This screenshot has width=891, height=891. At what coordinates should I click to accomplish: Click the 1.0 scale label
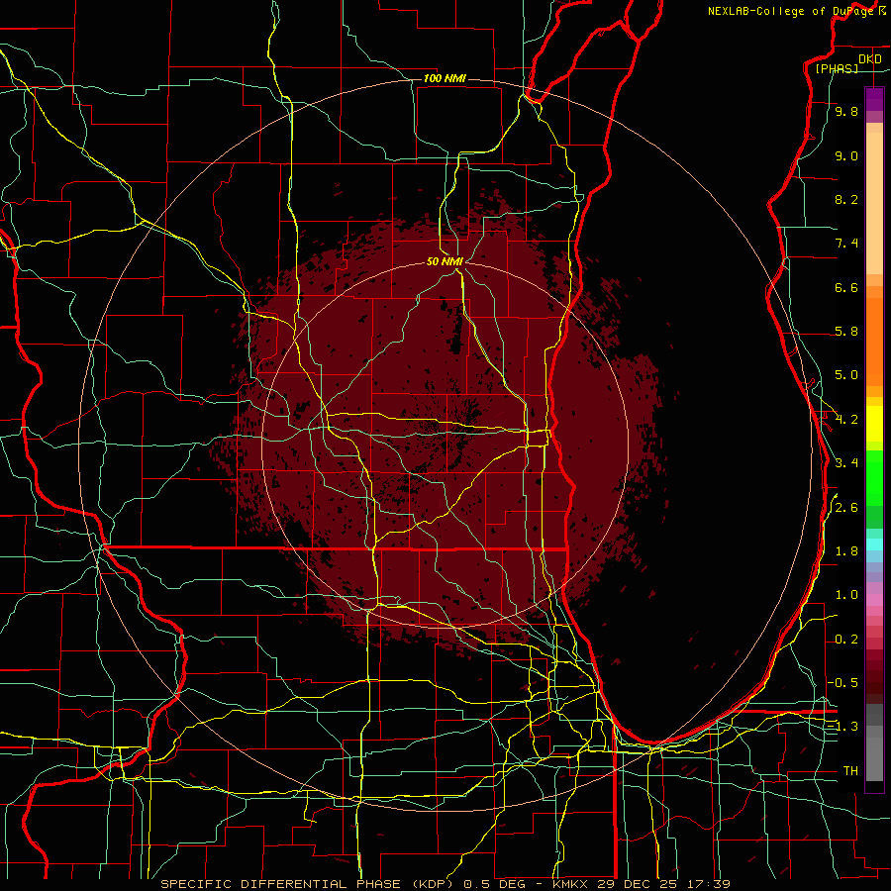(846, 595)
